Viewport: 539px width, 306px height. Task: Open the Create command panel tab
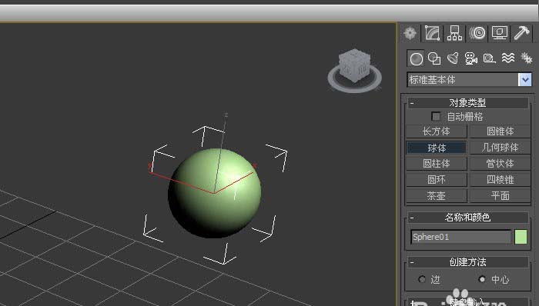pos(410,34)
